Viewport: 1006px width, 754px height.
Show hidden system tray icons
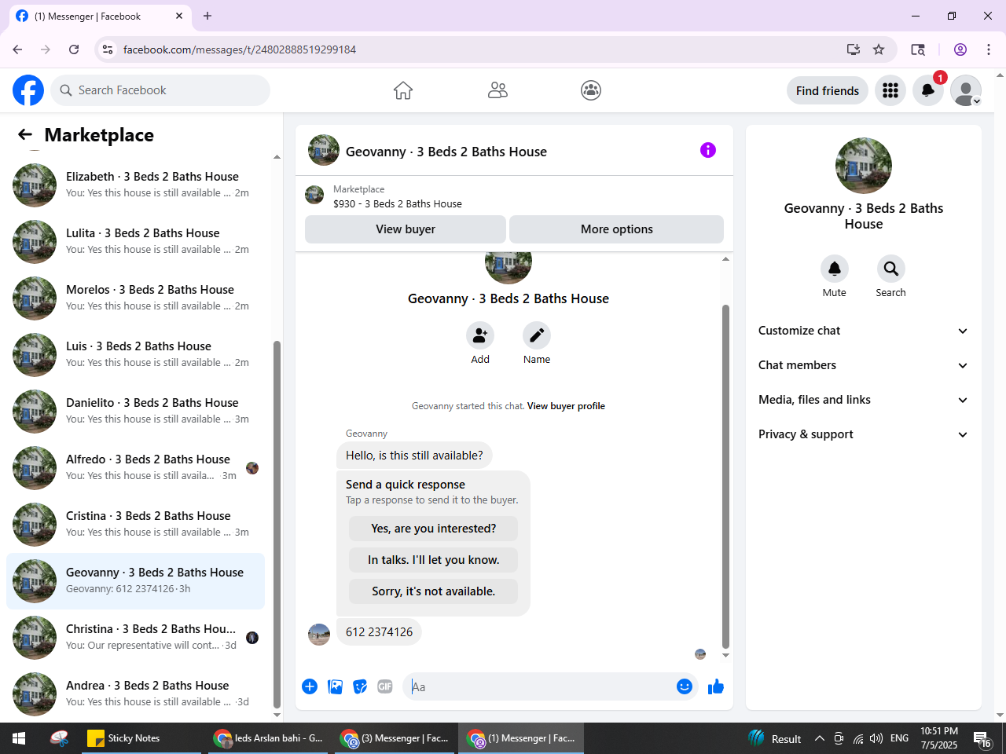click(x=819, y=738)
